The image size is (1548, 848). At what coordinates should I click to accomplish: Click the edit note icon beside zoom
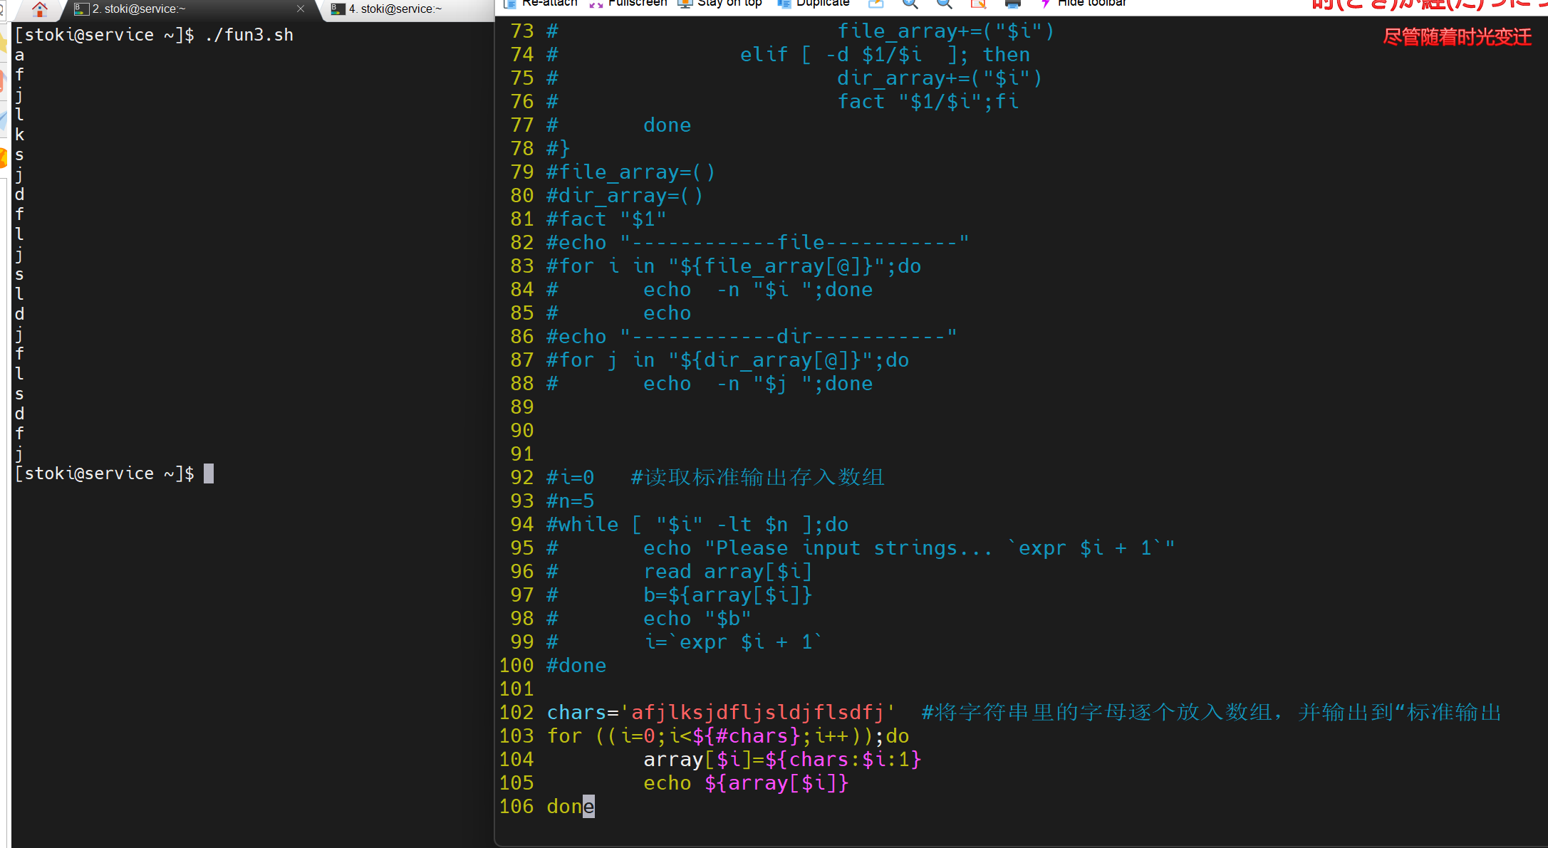(979, 4)
